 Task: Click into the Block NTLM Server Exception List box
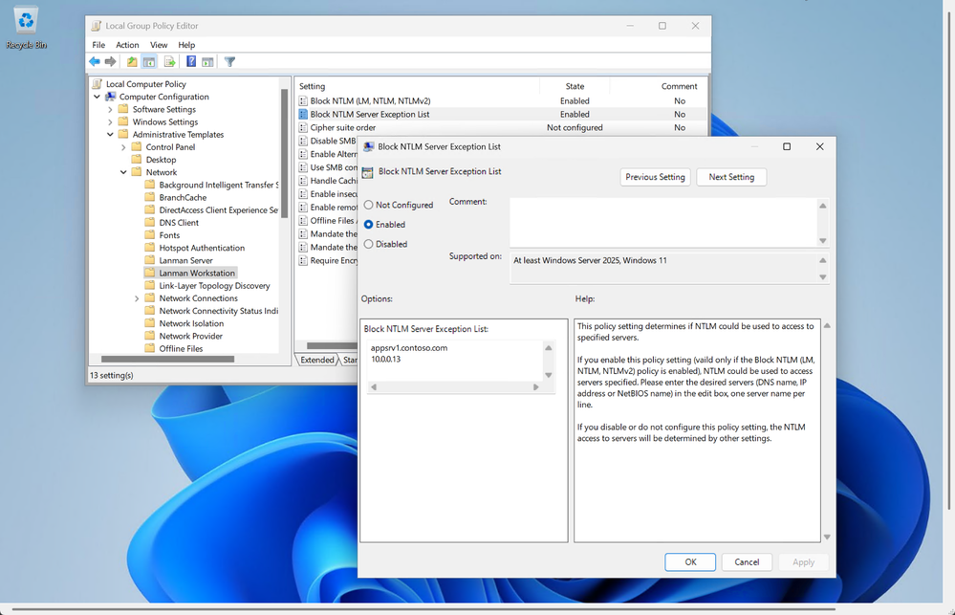454,360
